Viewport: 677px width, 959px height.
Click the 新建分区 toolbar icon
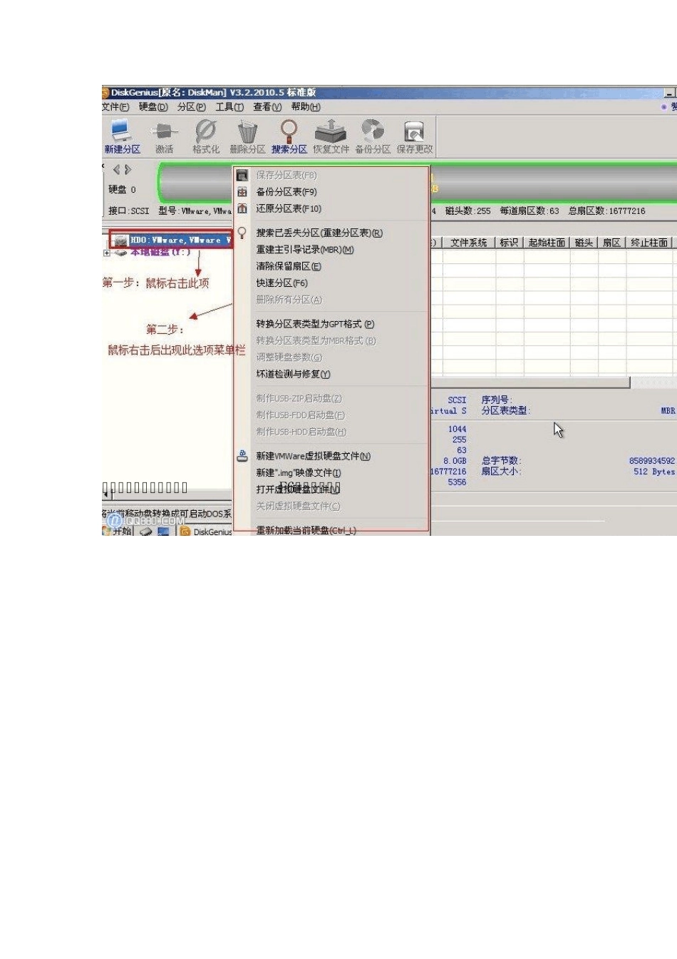pyautogui.click(x=122, y=136)
